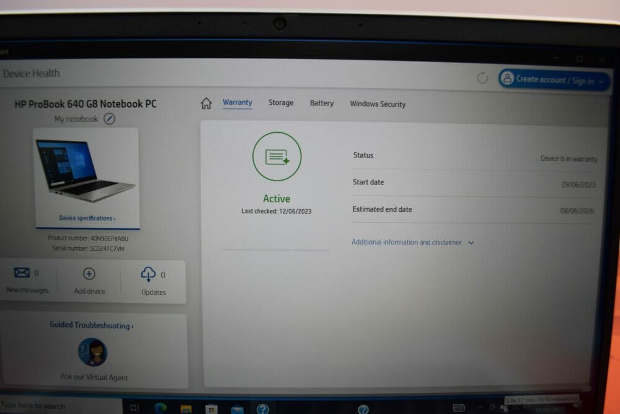The height and width of the screenshot is (414, 620).
Task: Click the New messages label
Action: point(27,290)
